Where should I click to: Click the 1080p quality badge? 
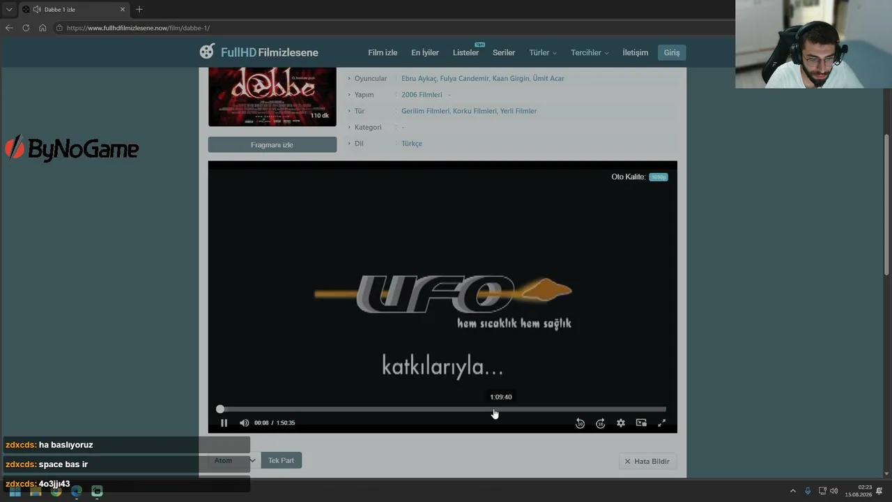coord(659,177)
